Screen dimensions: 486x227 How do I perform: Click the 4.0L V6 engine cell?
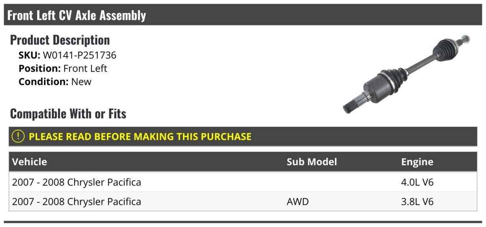tap(417, 182)
